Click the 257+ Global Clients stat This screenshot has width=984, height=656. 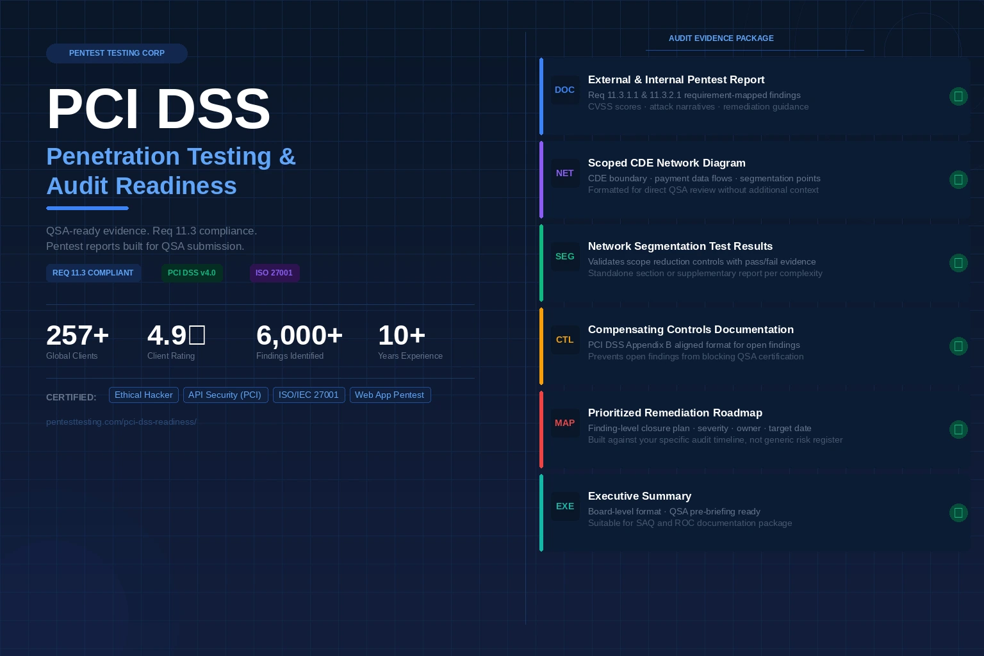[78, 341]
